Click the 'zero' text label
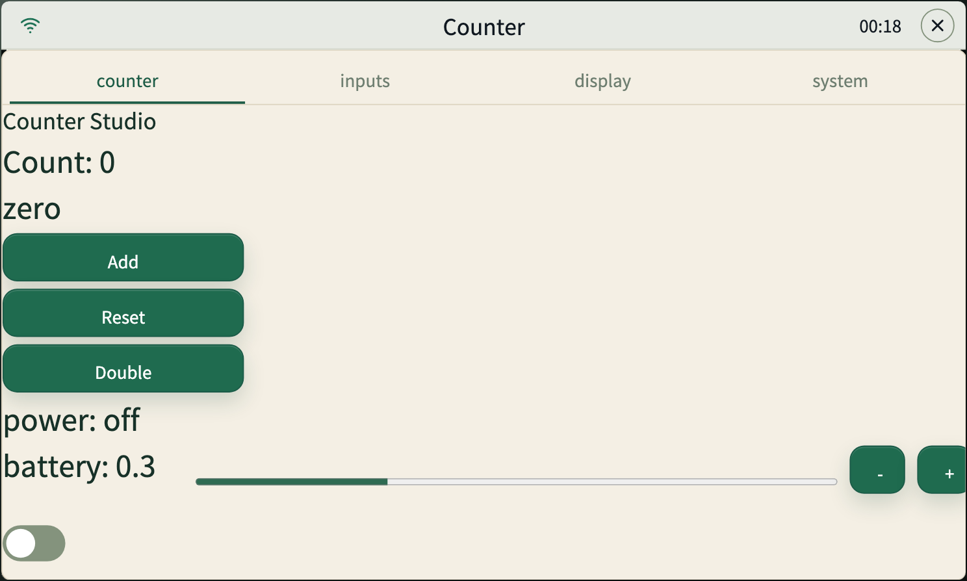Viewport: 967px width, 581px height. pos(32,210)
